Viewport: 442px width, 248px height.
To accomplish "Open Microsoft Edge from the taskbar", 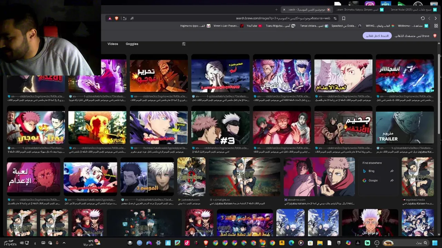I will coord(291,243).
